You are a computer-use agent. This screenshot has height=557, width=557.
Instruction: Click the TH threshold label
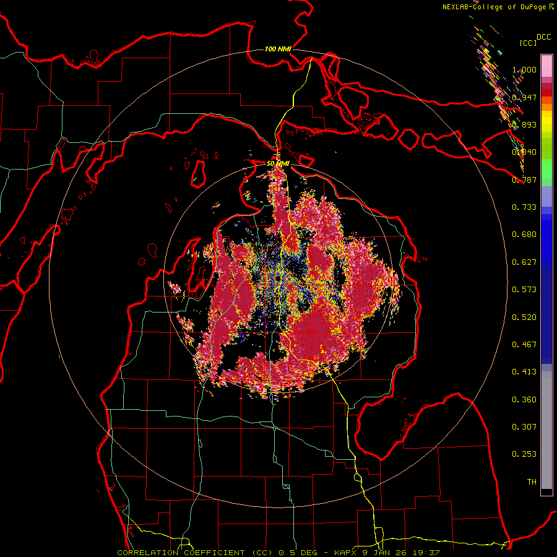pos(532,482)
